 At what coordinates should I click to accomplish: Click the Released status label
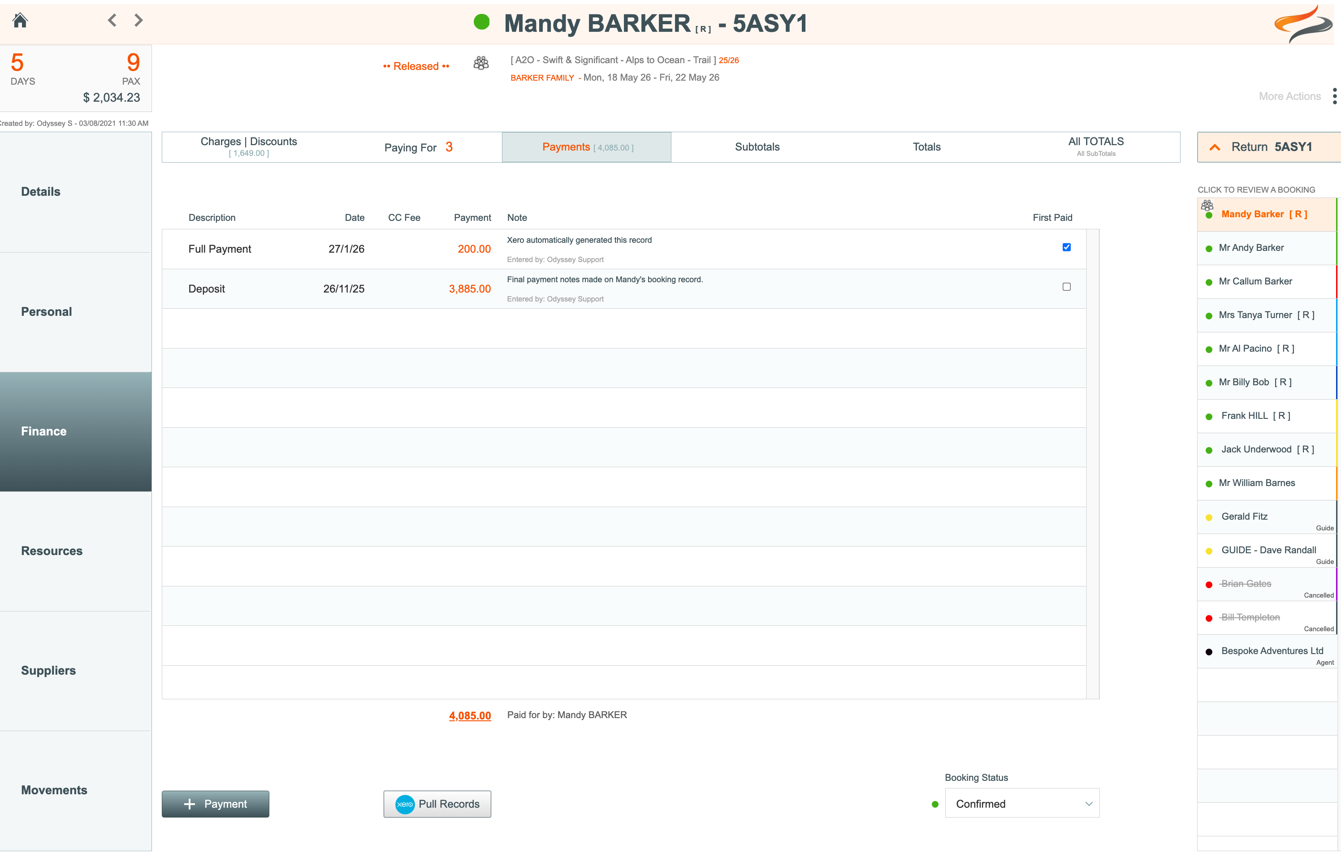(x=416, y=66)
